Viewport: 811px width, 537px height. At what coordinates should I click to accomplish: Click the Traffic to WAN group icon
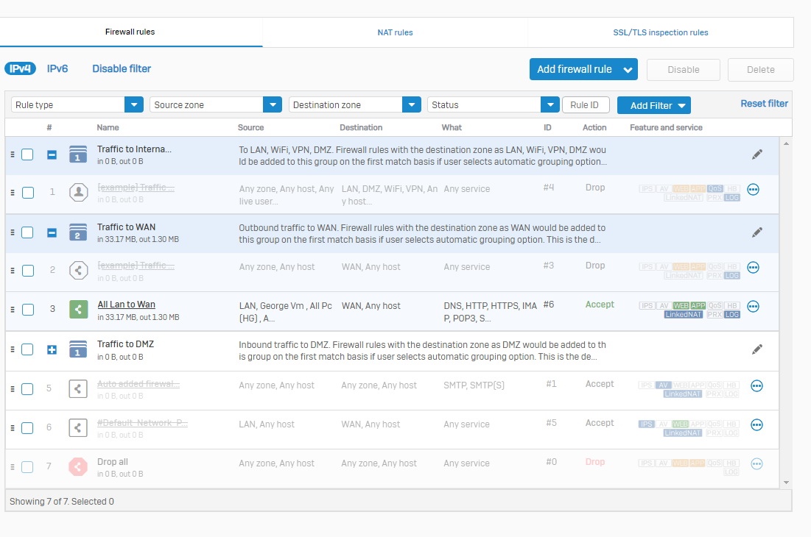(x=78, y=232)
